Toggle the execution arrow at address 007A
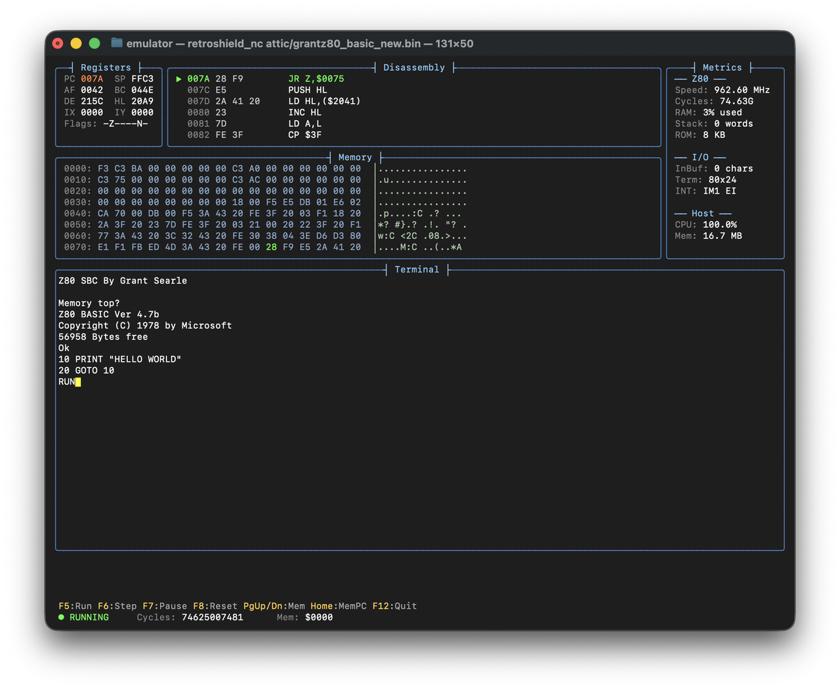 (x=178, y=78)
